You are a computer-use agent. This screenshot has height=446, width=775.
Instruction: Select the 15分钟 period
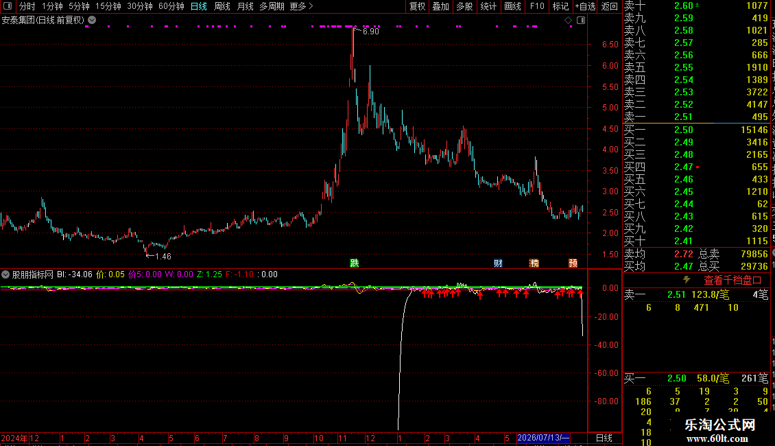click(x=108, y=6)
